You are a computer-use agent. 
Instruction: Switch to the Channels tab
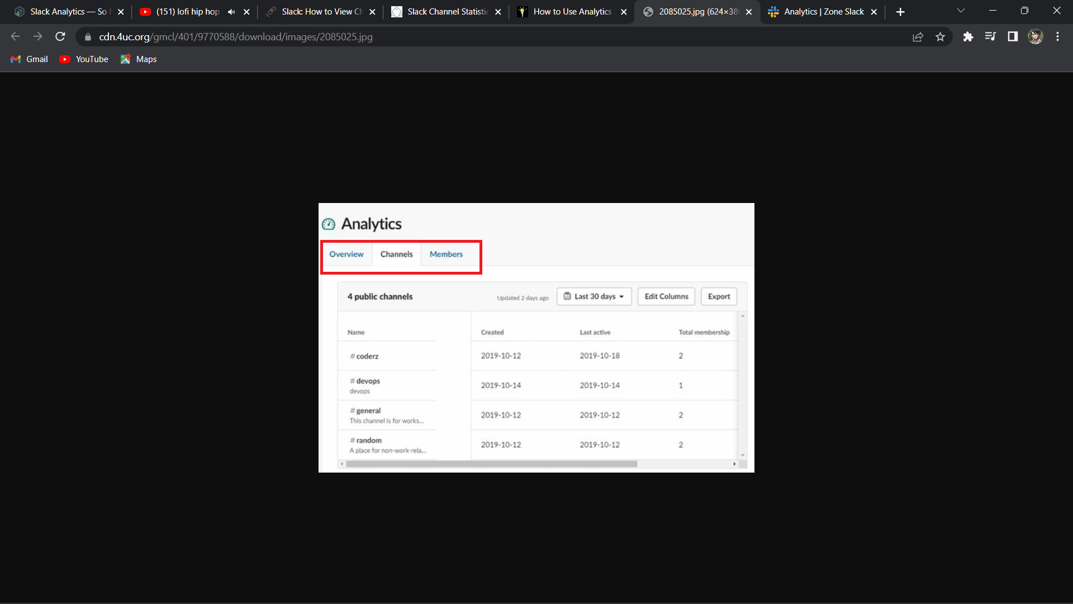coord(396,254)
